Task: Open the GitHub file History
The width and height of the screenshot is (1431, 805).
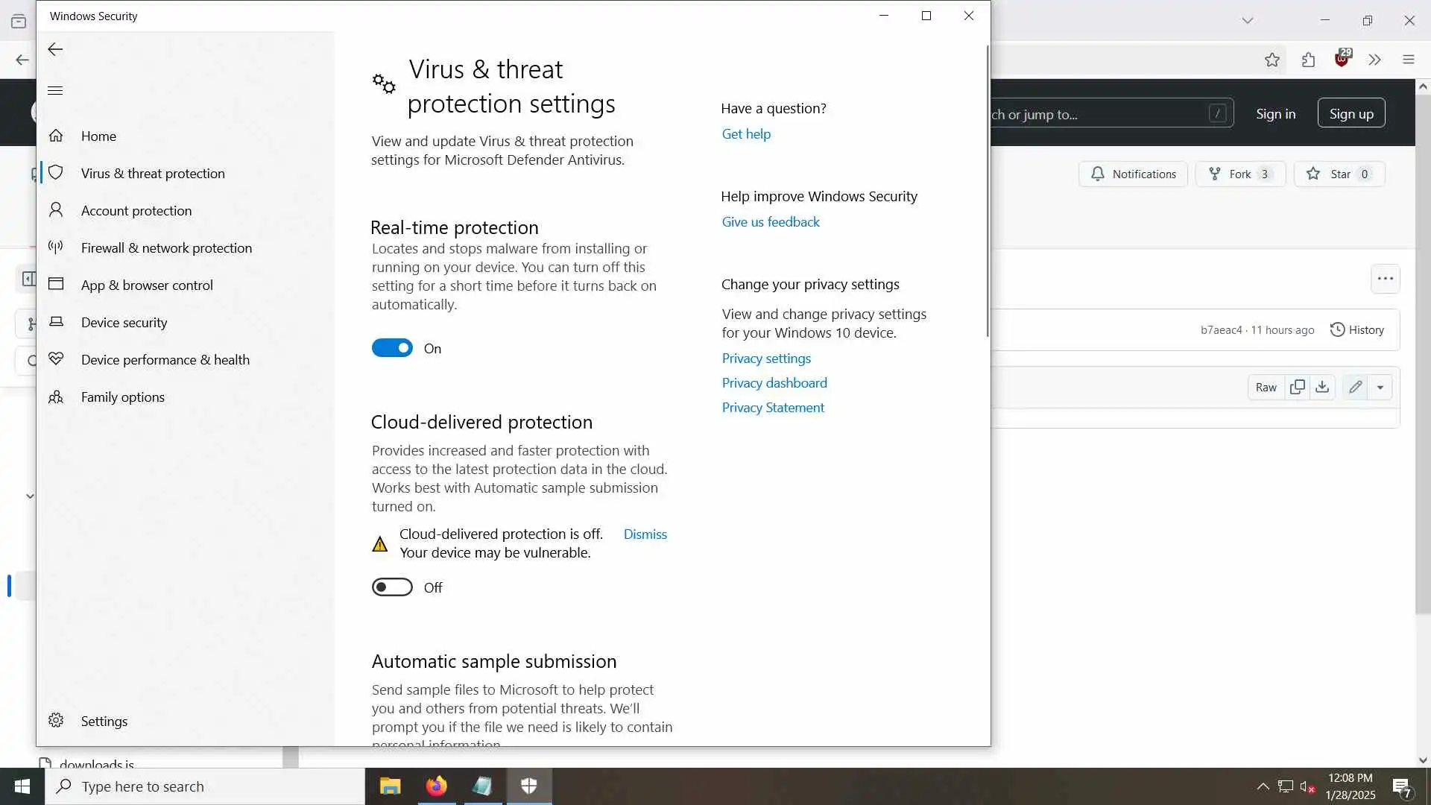Action: point(1357,329)
